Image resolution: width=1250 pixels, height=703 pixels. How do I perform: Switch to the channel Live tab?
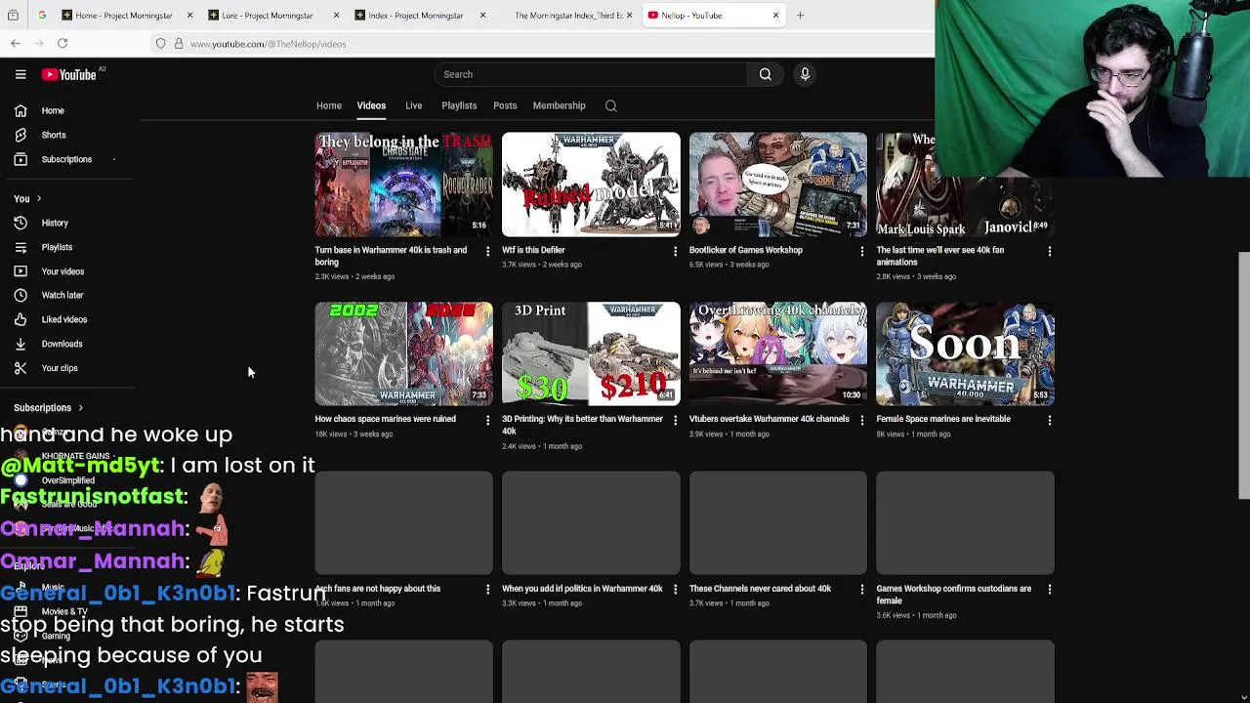pos(413,105)
